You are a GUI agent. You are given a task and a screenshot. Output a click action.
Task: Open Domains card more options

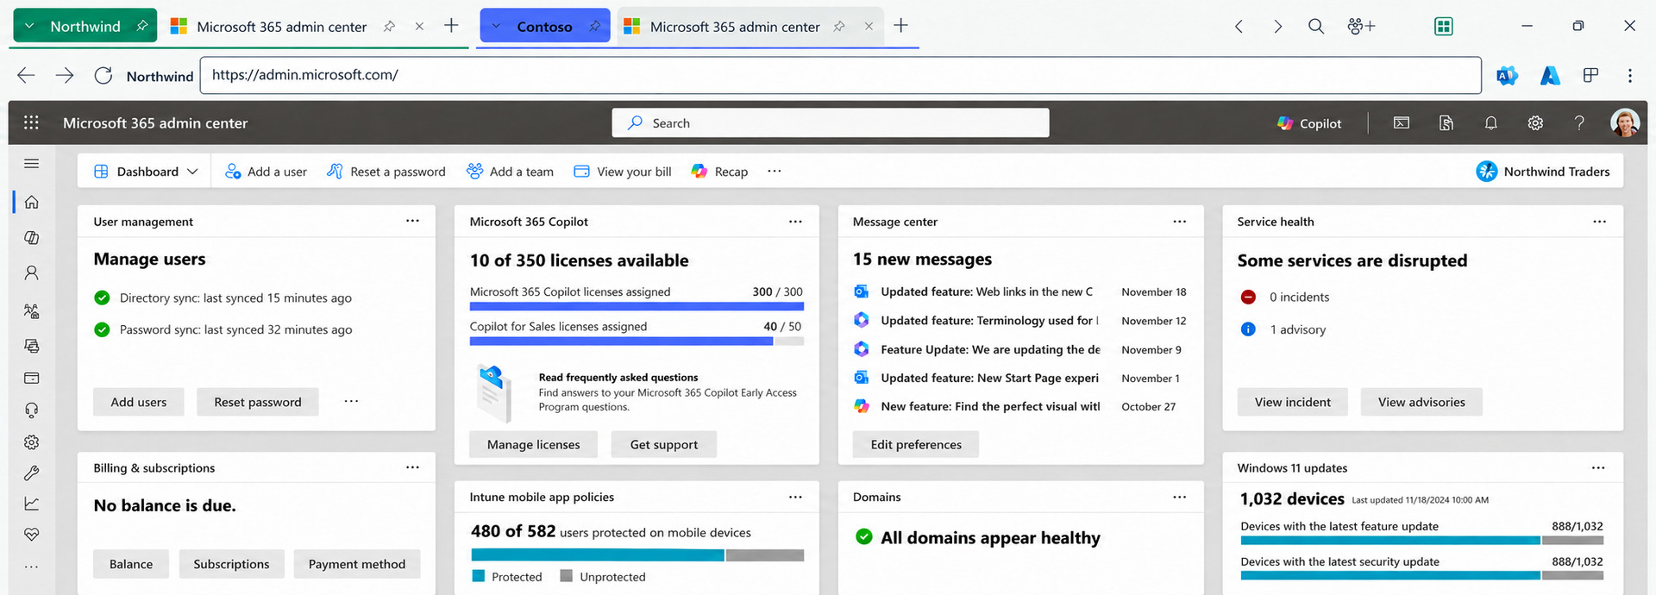point(1179,497)
